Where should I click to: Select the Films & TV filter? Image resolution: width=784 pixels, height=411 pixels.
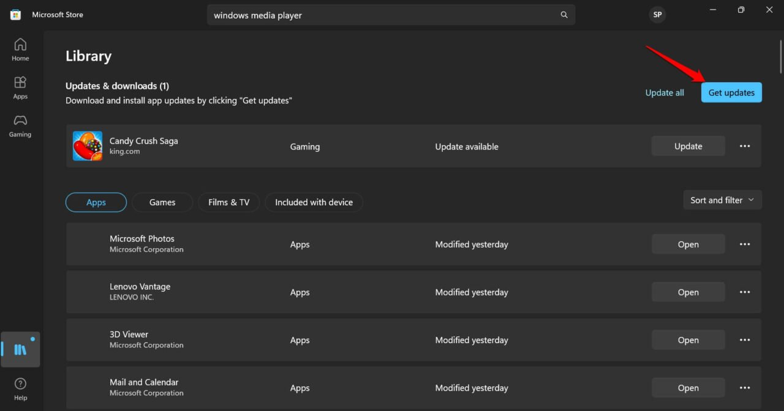click(228, 202)
